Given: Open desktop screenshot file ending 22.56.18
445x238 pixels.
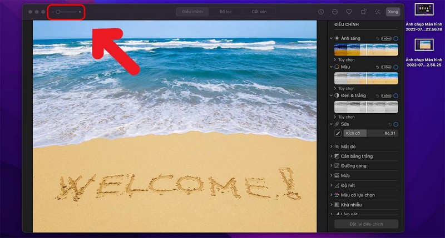Looking at the screenshot, I should point(424,10).
